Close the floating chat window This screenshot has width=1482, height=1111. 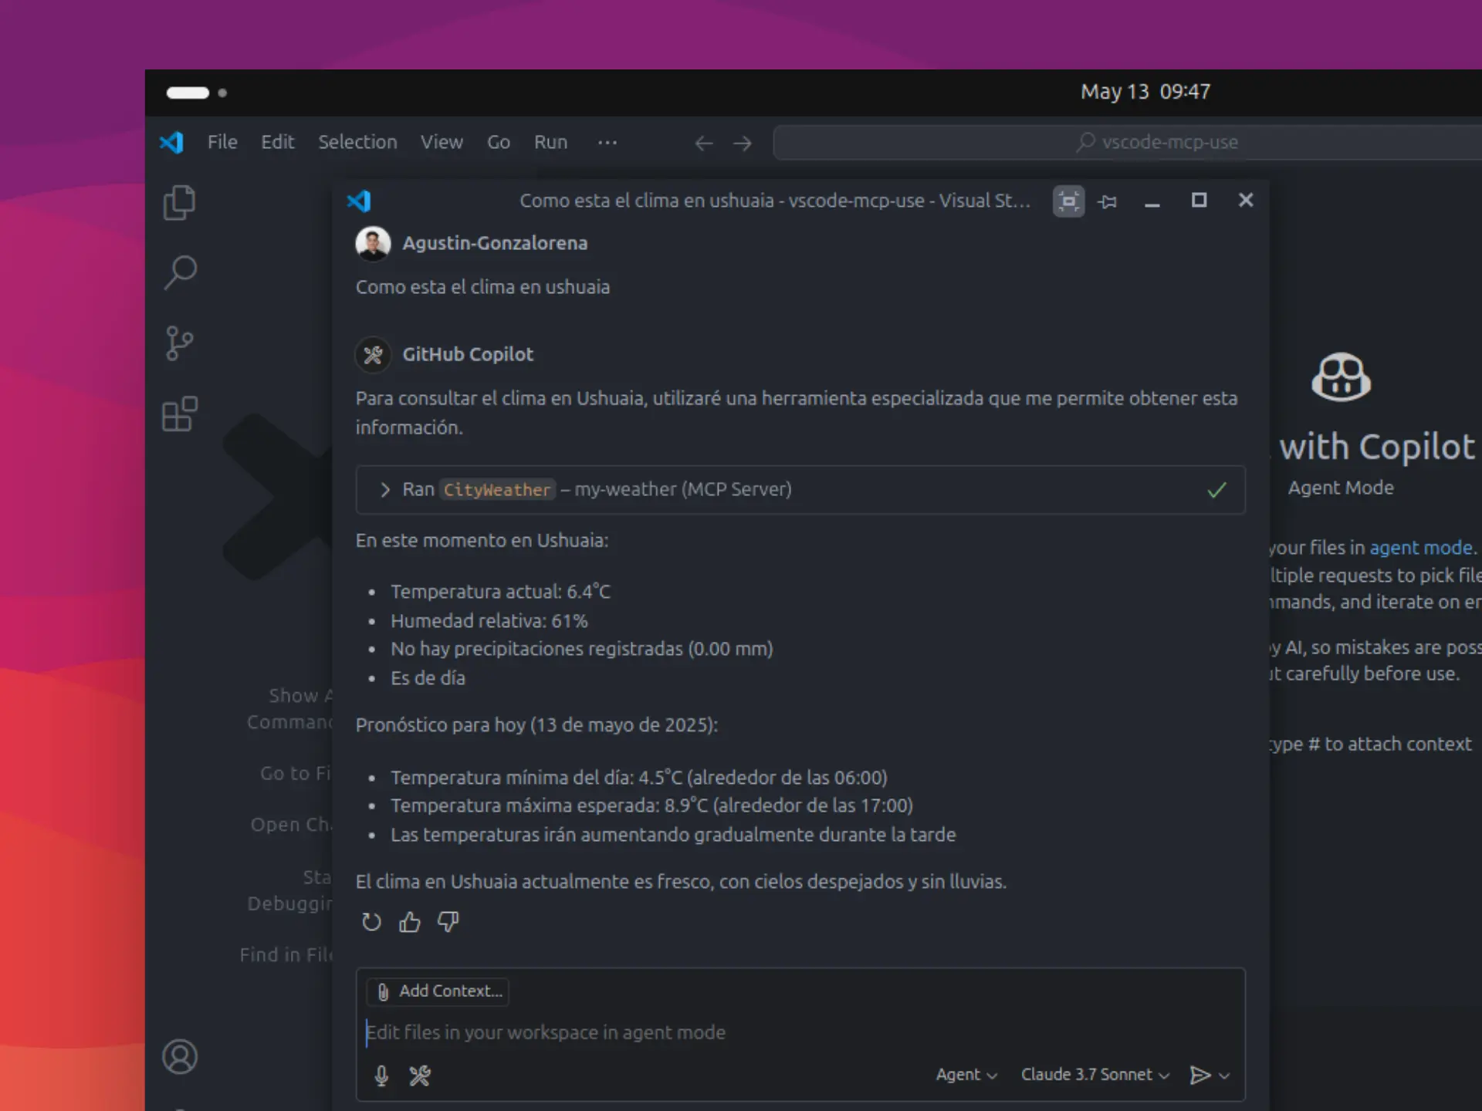click(1246, 200)
